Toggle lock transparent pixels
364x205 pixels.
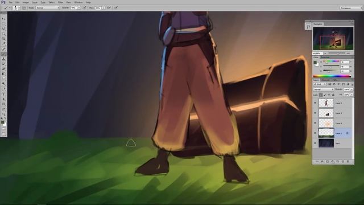(x=321, y=95)
